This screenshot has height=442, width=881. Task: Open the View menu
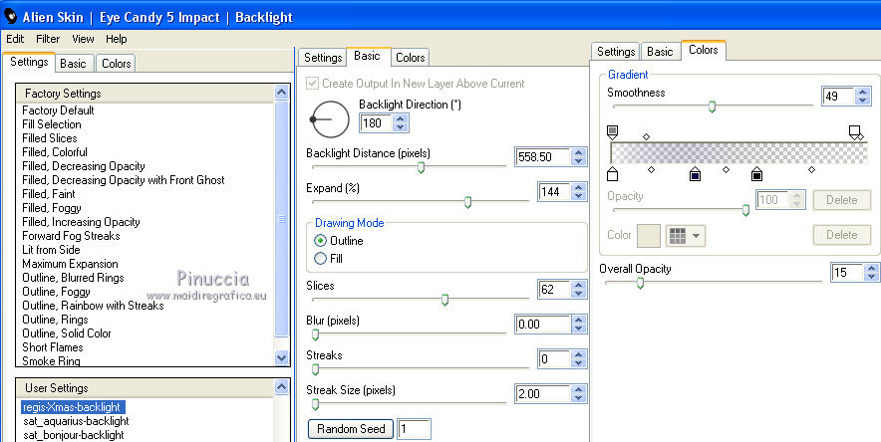pos(83,39)
